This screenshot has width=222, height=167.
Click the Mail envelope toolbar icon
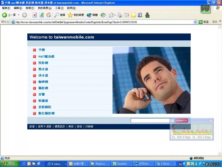111,15
